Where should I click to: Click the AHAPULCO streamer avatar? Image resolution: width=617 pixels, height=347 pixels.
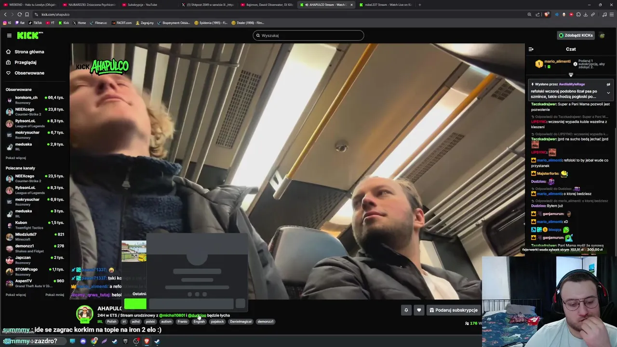[x=84, y=314]
